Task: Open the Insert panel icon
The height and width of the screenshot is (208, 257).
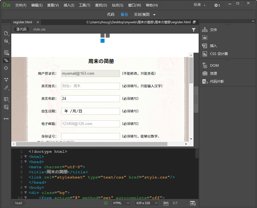Action: [x=205, y=46]
